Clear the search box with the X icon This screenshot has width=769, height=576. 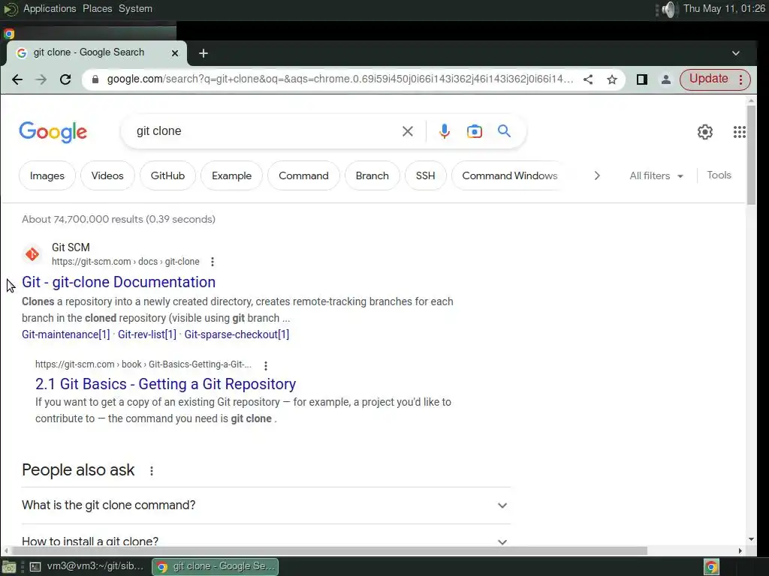click(x=408, y=131)
